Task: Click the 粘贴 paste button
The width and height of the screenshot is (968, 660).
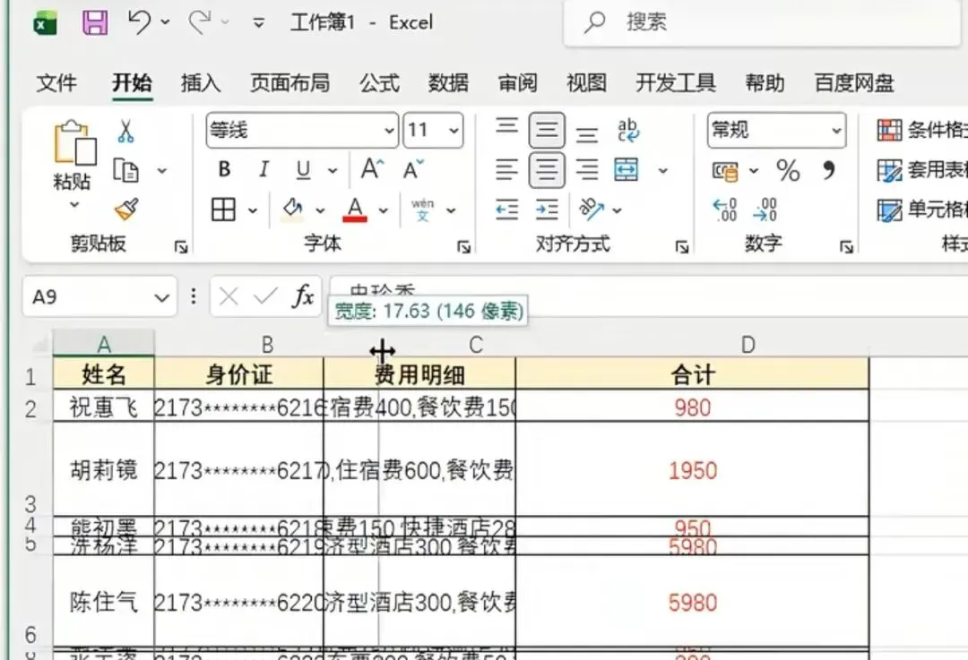Action: pyautogui.click(x=73, y=155)
